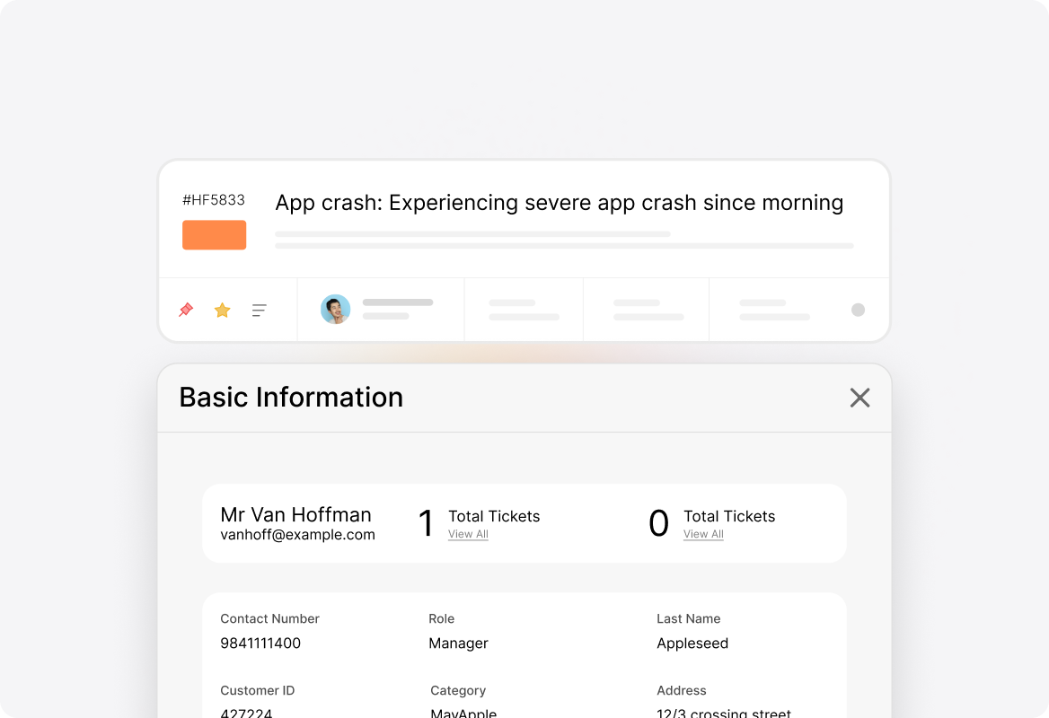This screenshot has height=718, width=1049.
Task: Click View All under 0 Total Tickets
Action: pyautogui.click(x=703, y=534)
